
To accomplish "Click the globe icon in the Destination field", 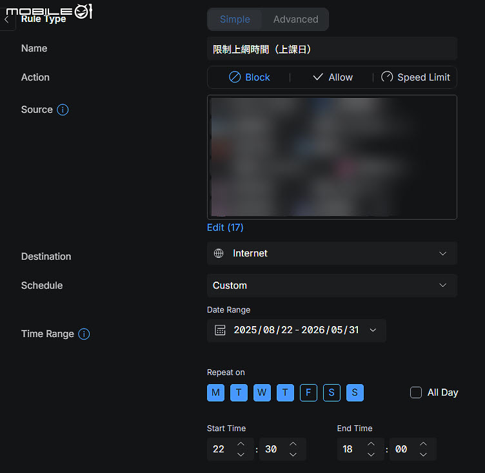I will tap(219, 253).
